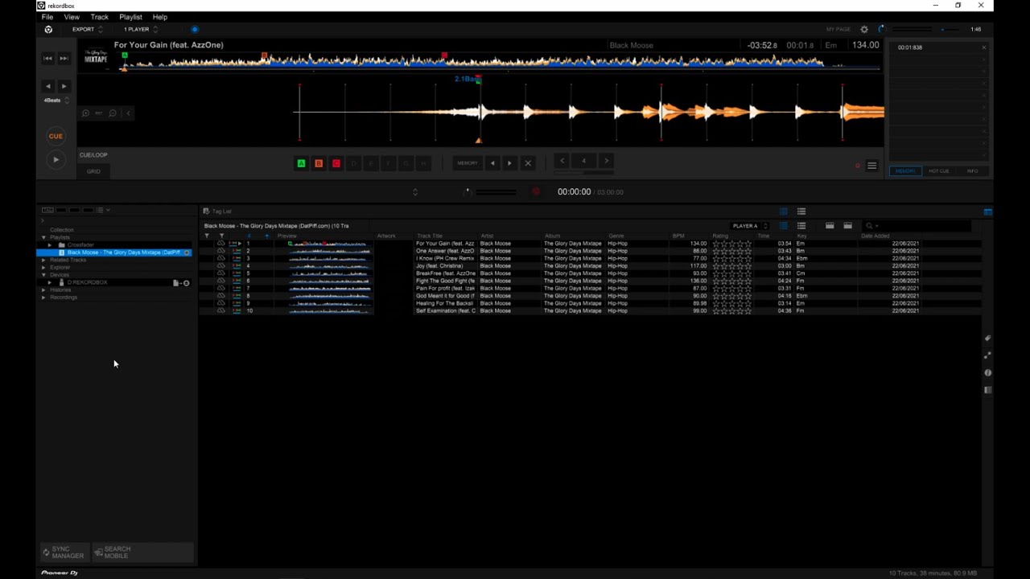Go to previous memory cue
Screen dimensions: 1030x579
(492, 163)
